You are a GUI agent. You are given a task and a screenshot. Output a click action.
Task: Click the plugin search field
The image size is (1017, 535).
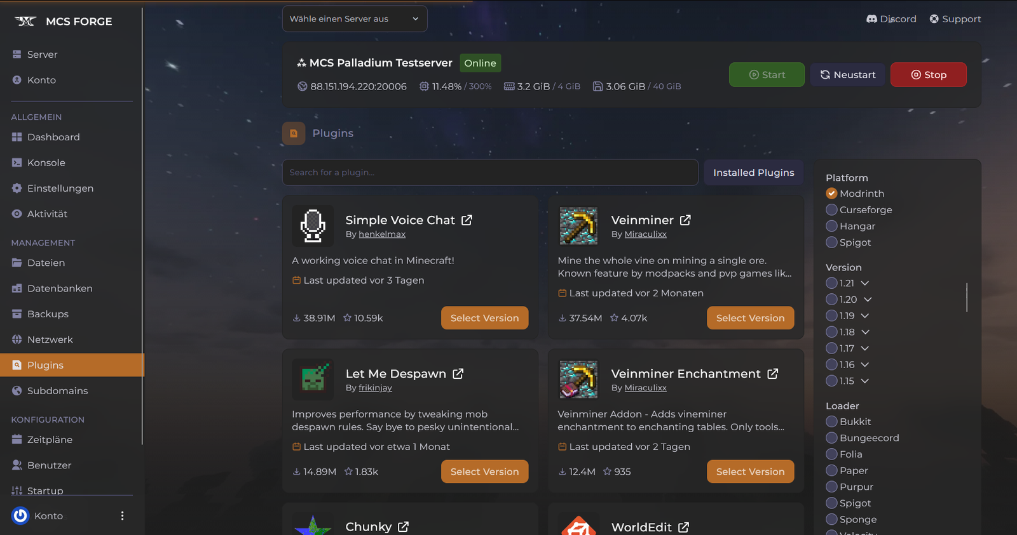489,173
